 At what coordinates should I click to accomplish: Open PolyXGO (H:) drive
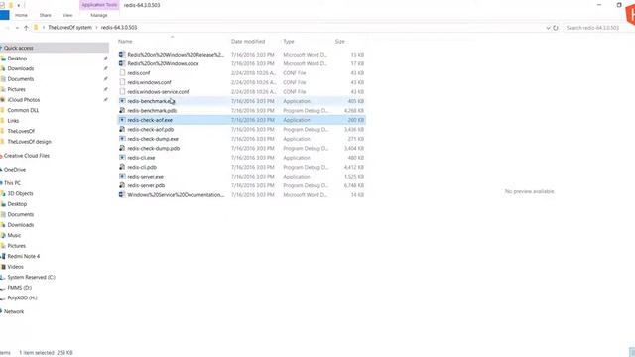pos(22,297)
